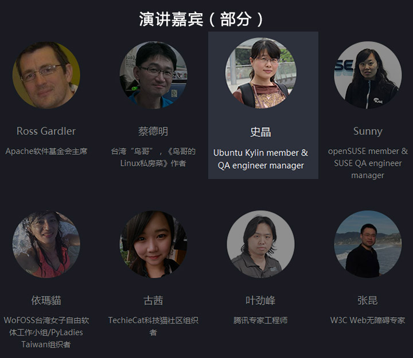Screen dimensions: 413x358
Task: Click the 演讲嘉宾（部分）section heading
Action: point(201,19)
